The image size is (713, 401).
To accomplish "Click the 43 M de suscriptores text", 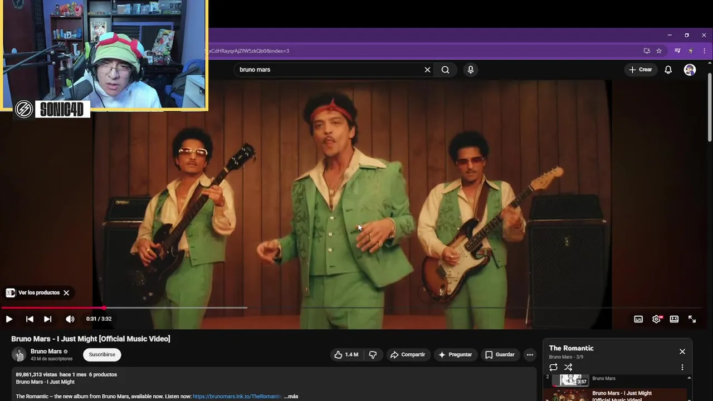I will tap(51, 359).
